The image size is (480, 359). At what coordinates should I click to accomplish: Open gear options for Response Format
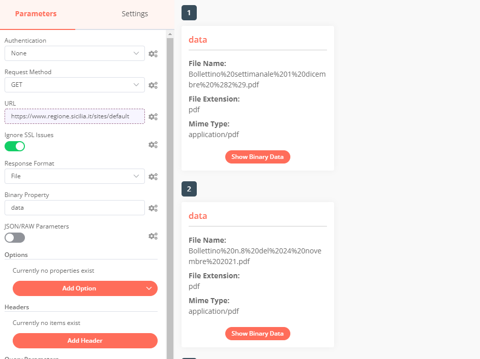pos(153,176)
